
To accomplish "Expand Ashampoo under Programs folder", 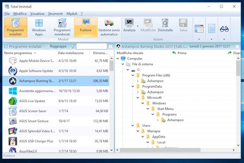I will pyautogui.click(x=158, y=120).
